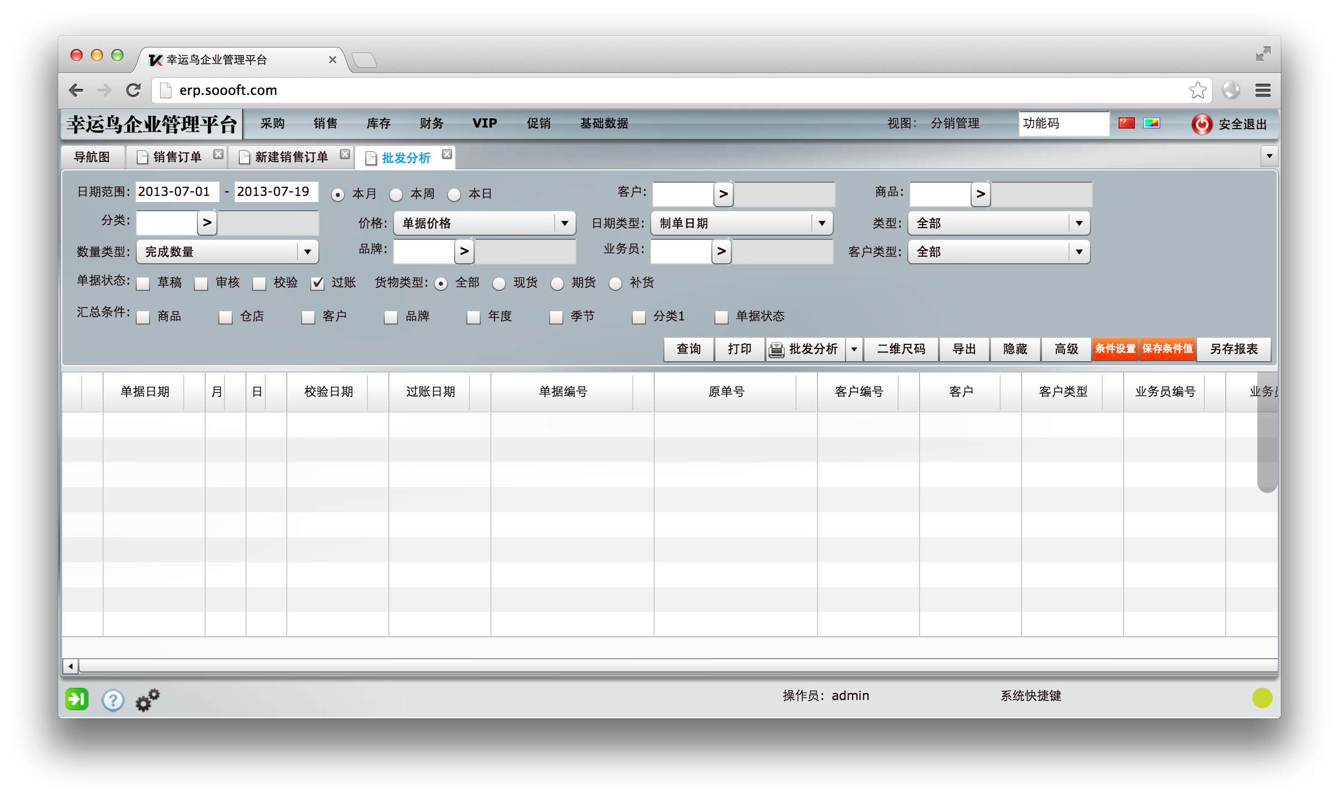
Task: Open the 品牌 lookup arrow button
Action: point(464,251)
